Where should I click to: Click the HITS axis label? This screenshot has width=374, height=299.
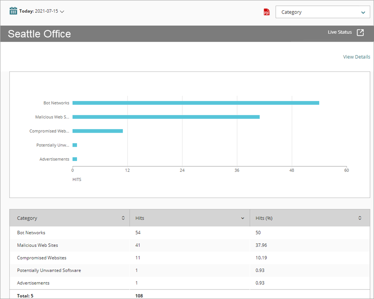pos(77,179)
